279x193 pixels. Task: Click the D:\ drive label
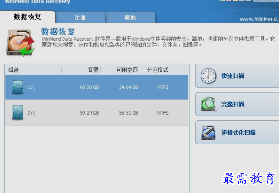[31, 113]
